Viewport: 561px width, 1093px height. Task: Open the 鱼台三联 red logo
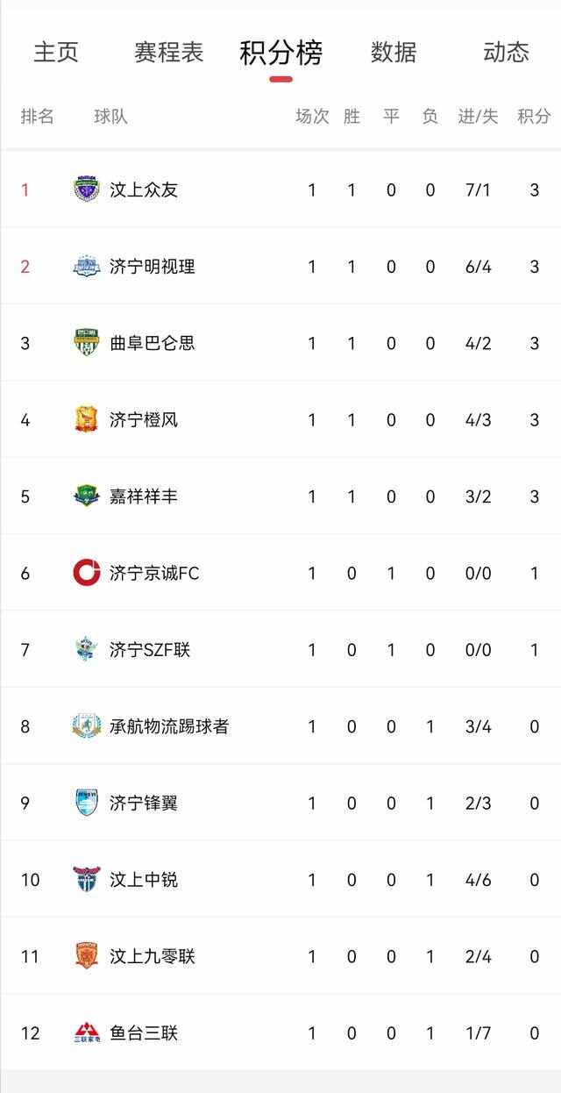pyautogui.click(x=86, y=1032)
